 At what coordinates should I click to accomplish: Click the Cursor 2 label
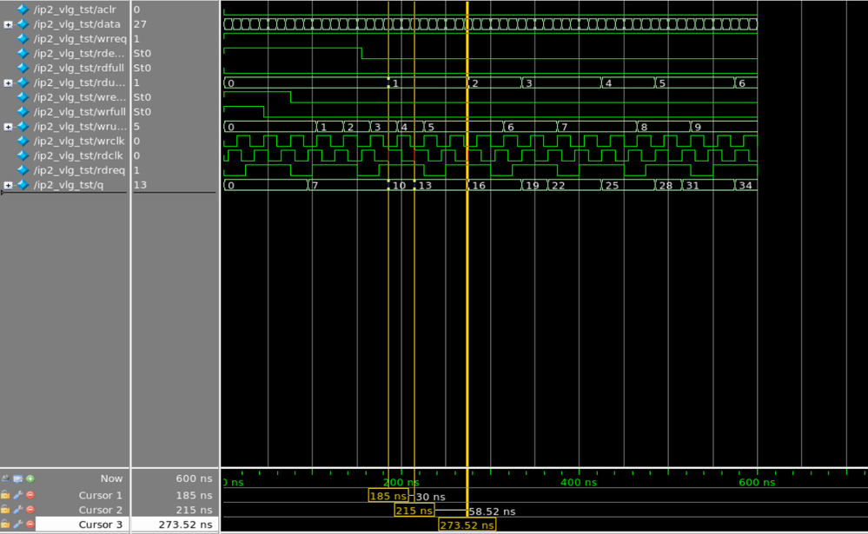(x=100, y=510)
